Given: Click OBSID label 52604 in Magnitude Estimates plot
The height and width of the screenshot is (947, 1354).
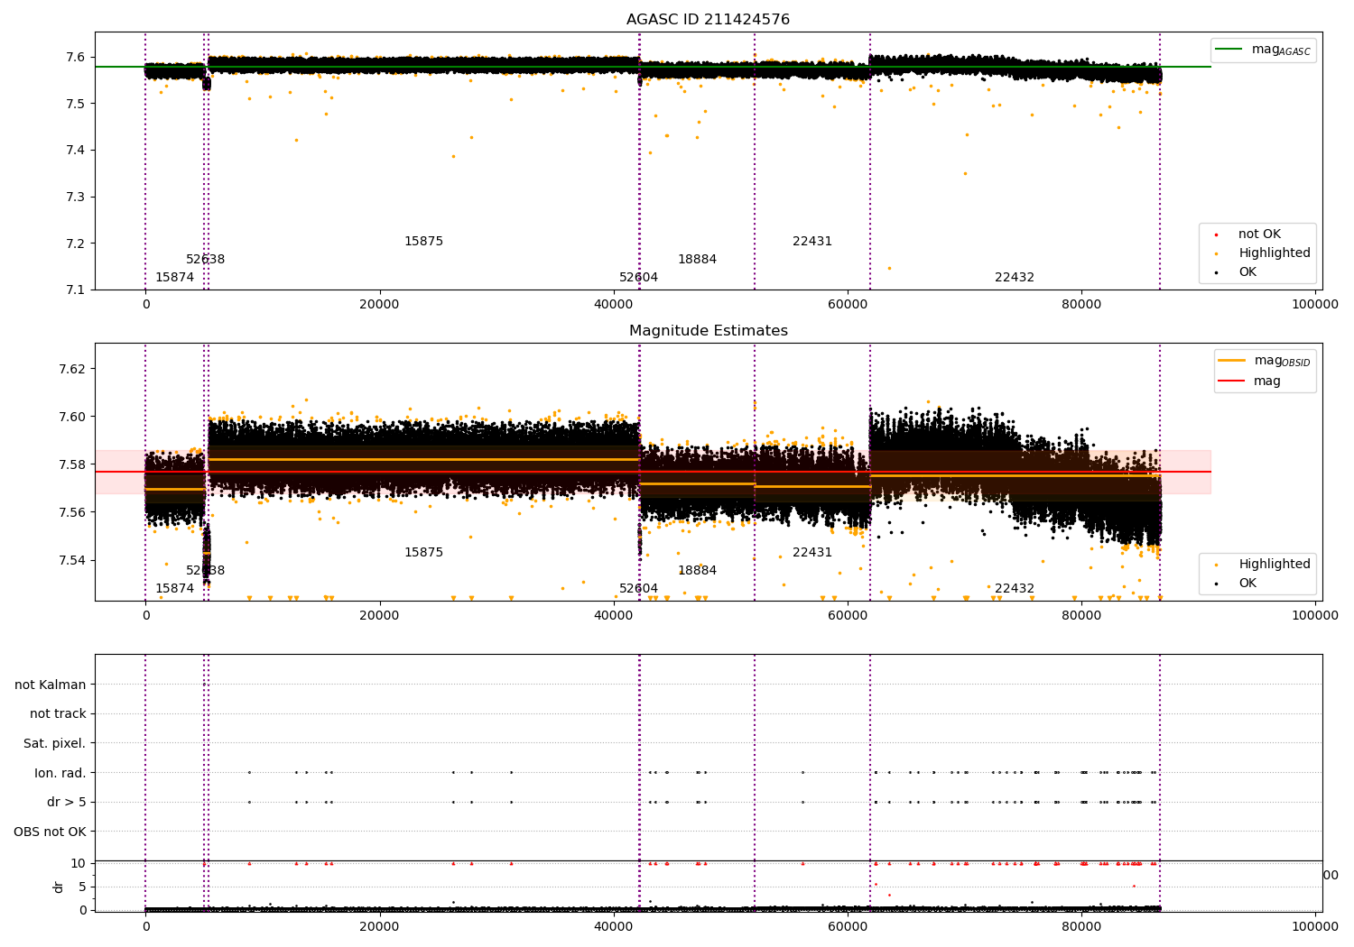Looking at the screenshot, I should [638, 589].
